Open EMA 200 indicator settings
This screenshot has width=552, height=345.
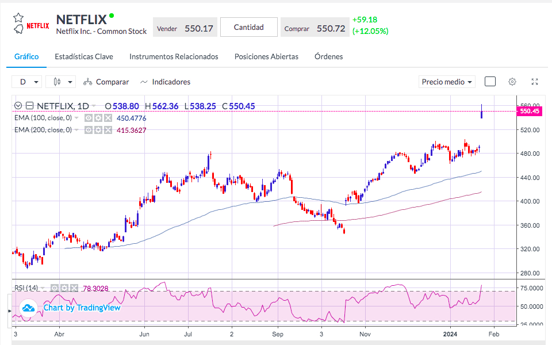(x=98, y=130)
